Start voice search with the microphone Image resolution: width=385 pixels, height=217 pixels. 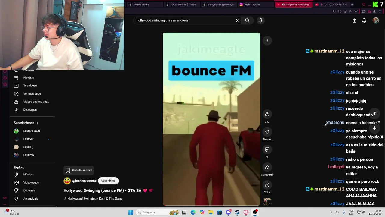261,20
